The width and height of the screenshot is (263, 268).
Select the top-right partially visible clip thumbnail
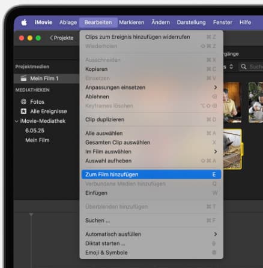pyautogui.click(x=256, y=102)
